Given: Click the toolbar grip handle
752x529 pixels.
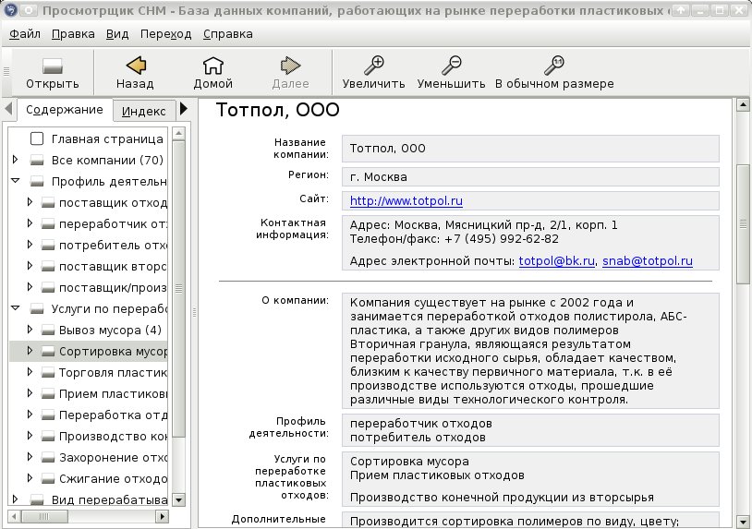Looking at the screenshot, I should 6,72.
